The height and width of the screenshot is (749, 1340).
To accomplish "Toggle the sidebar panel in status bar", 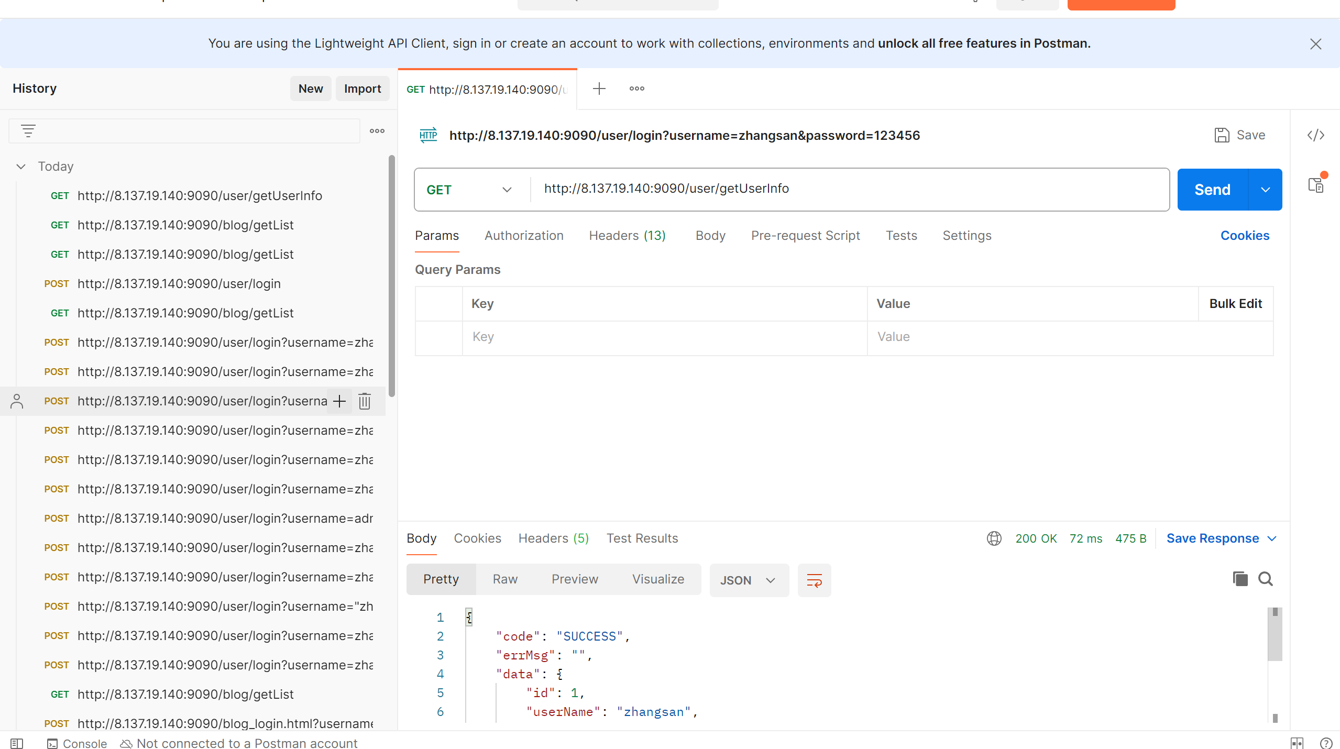I will [x=17, y=743].
